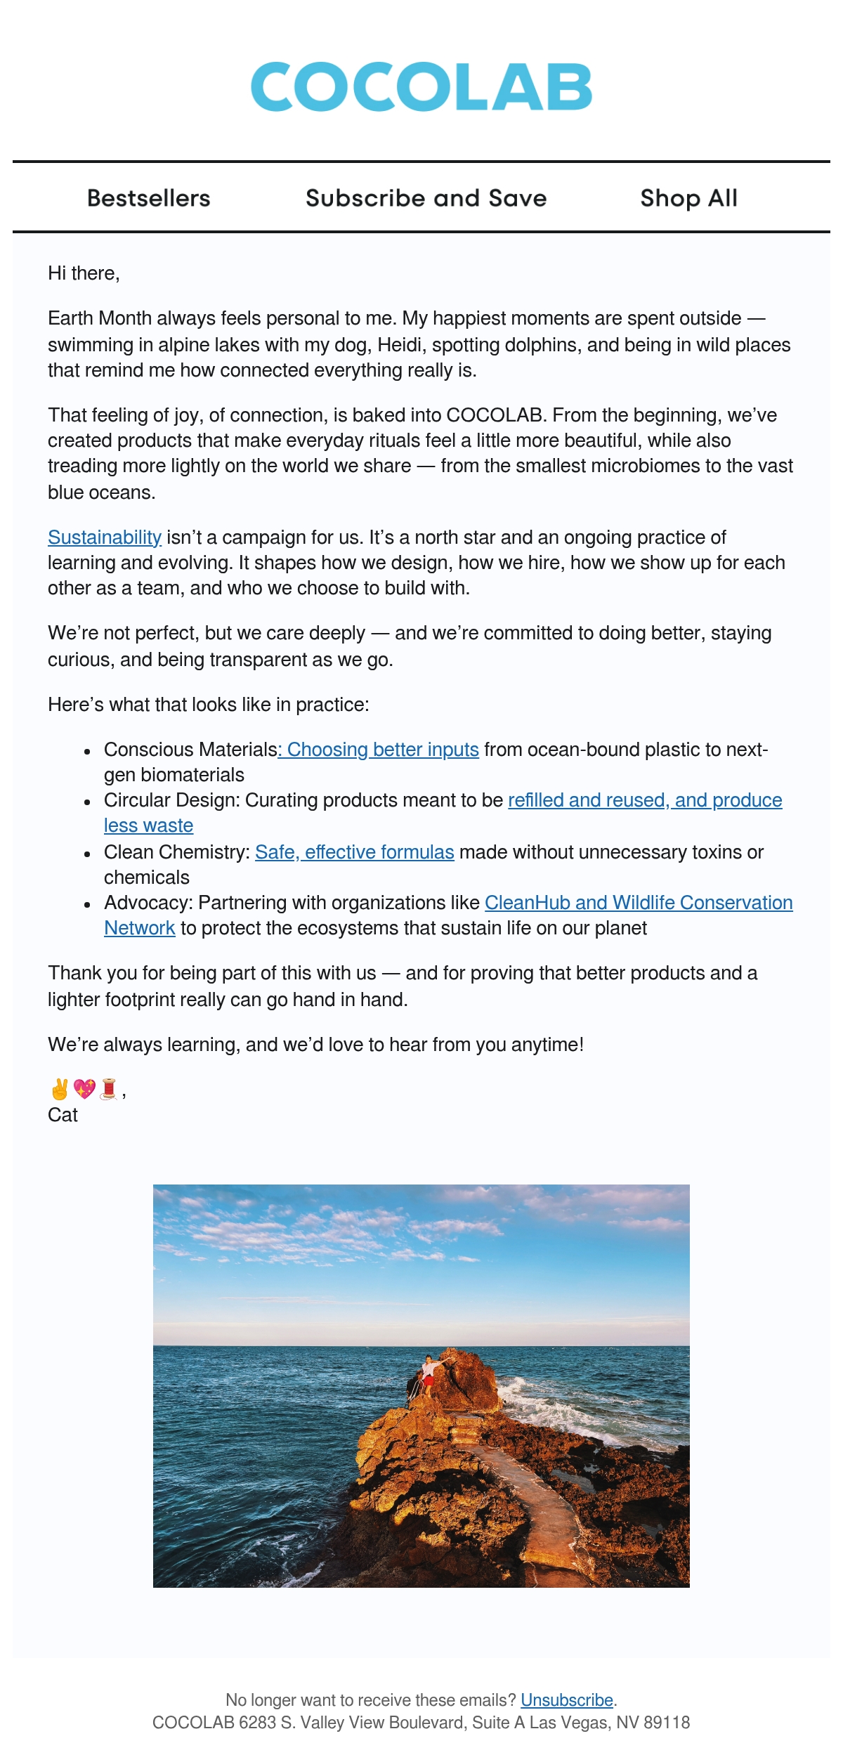843x1762 pixels.
Task: Open the ocean rock photo
Action: (x=421, y=1386)
